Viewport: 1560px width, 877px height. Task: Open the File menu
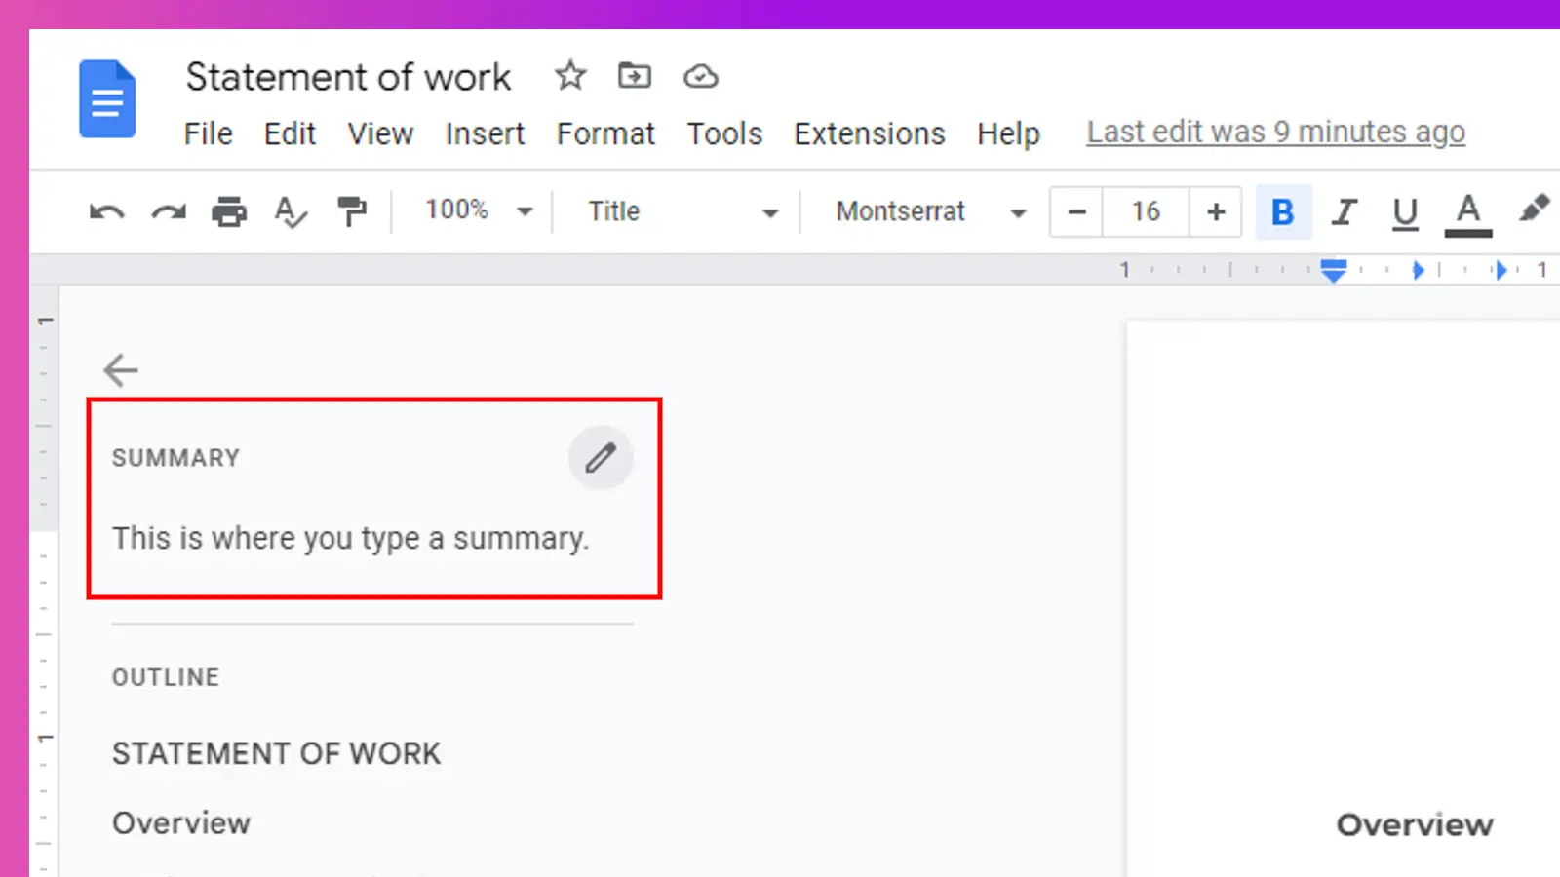[208, 133]
